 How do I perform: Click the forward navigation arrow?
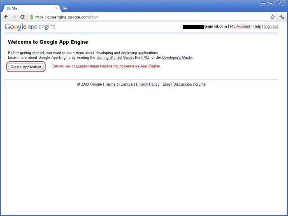(14, 17)
